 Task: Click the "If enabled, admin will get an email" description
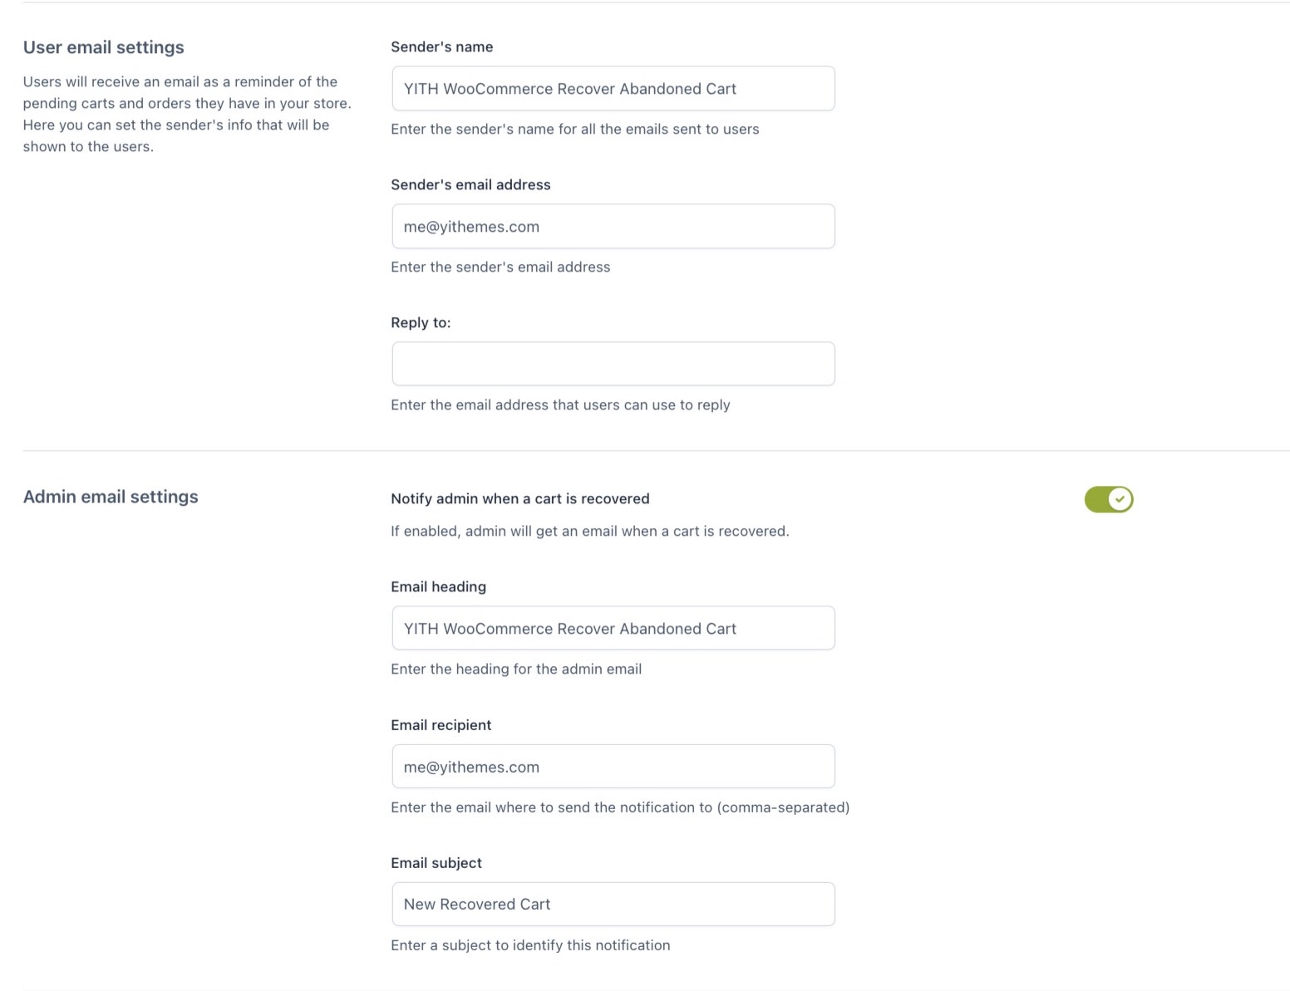click(x=589, y=532)
